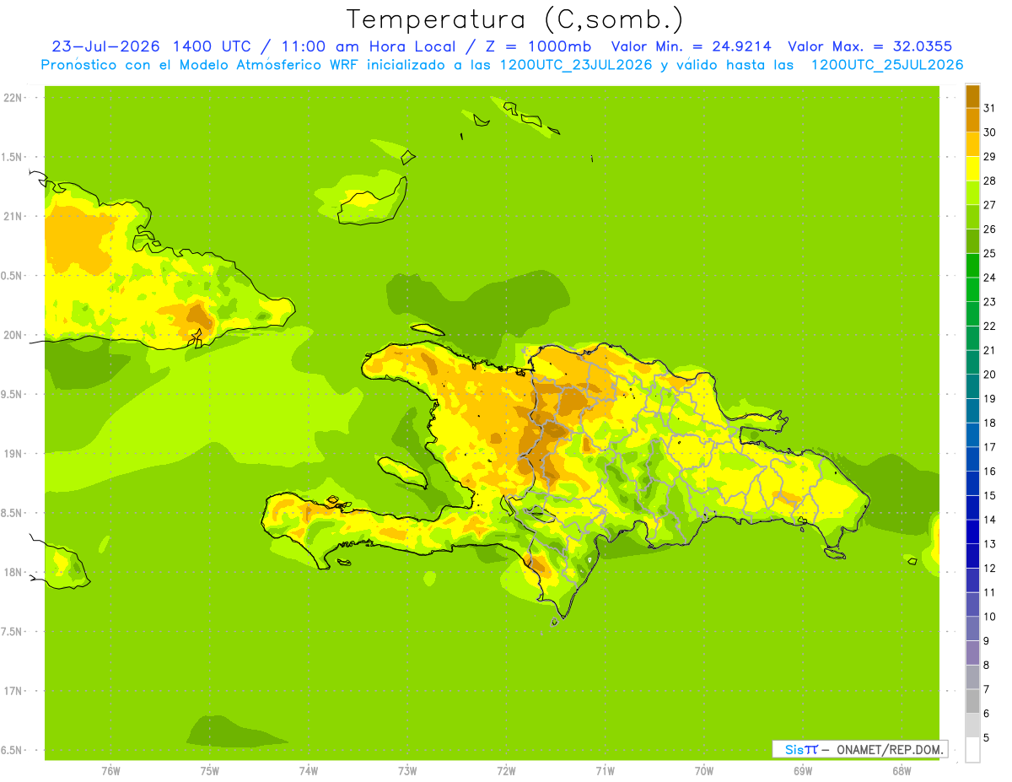Click the '19N' latitude axis label

tap(13, 454)
